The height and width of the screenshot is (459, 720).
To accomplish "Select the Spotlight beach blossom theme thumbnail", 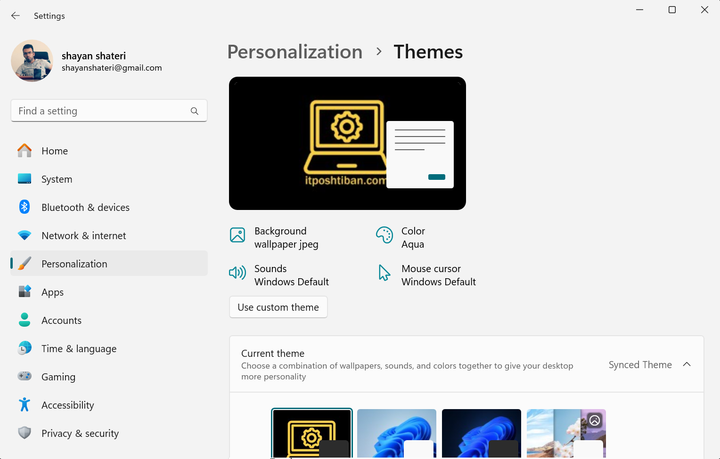I will 566,433.
